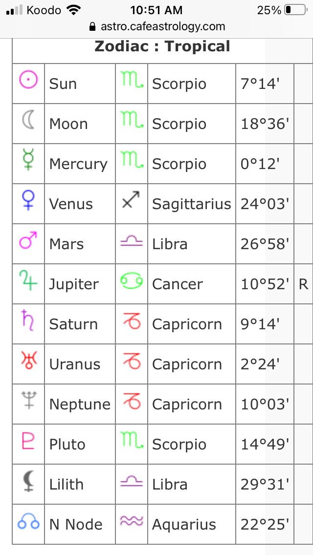Click the red Uranus glyph
This screenshot has height=555, width=313.
[x=28, y=360]
